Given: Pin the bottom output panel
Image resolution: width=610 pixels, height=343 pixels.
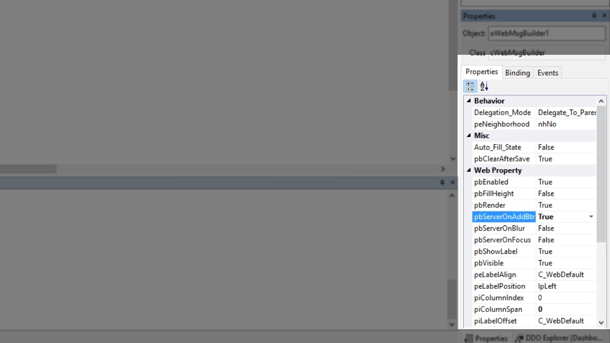Looking at the screenshot, I should point(442,182).
